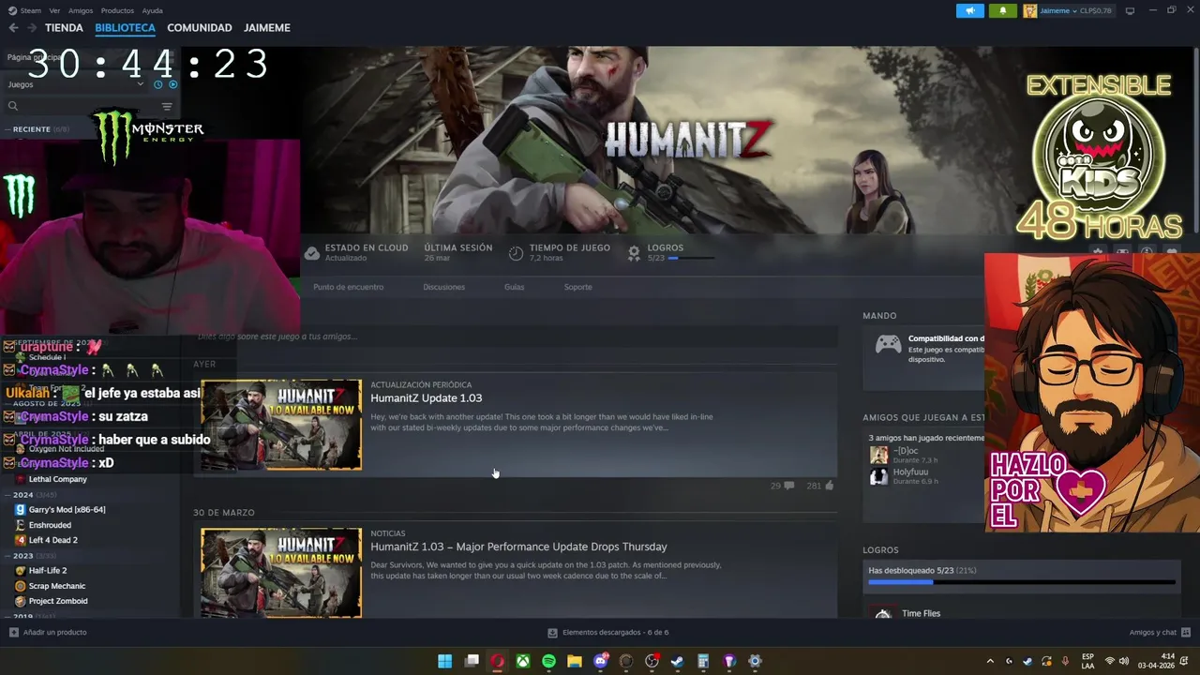Open the Major Performance Update Drops Thursday post
The image size is (1200, 675).
point(518,547)
